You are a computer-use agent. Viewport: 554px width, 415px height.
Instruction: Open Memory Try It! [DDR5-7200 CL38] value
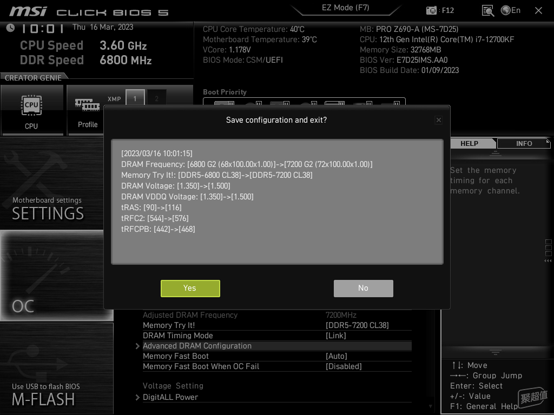[357, 325]
